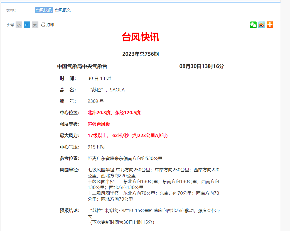Set font size to small (小)

coord(19,25)
